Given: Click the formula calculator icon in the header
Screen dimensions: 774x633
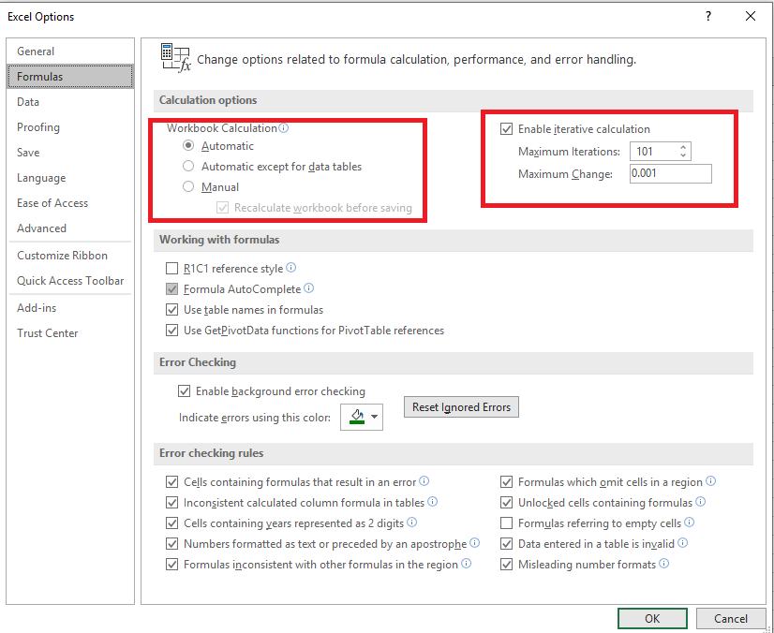Looking at the screenshot, I should tap(176, 58).
